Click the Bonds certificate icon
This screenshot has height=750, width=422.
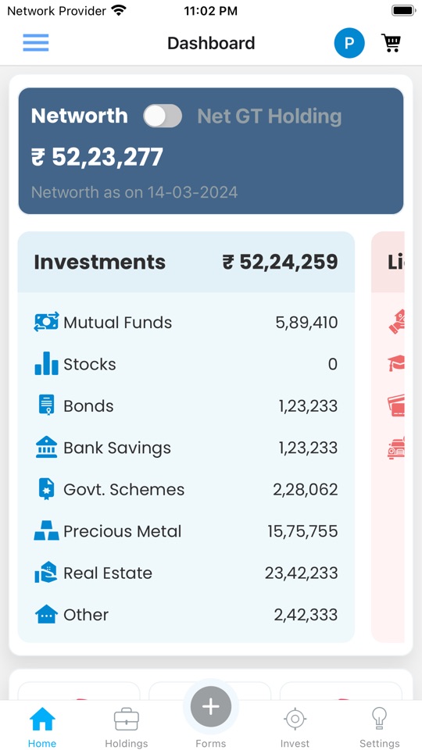point(46,405)
